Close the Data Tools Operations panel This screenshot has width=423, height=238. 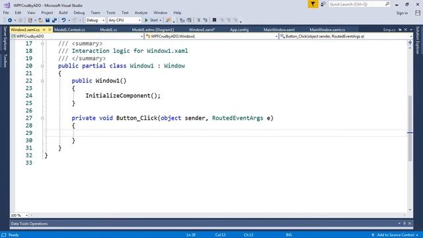coord(410,223)
